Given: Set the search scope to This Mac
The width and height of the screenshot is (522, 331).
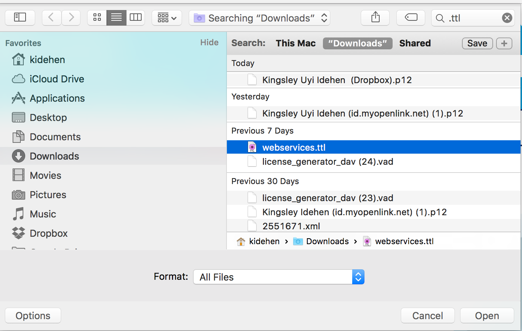Looking at the screenshot, I should pos(295,43).
